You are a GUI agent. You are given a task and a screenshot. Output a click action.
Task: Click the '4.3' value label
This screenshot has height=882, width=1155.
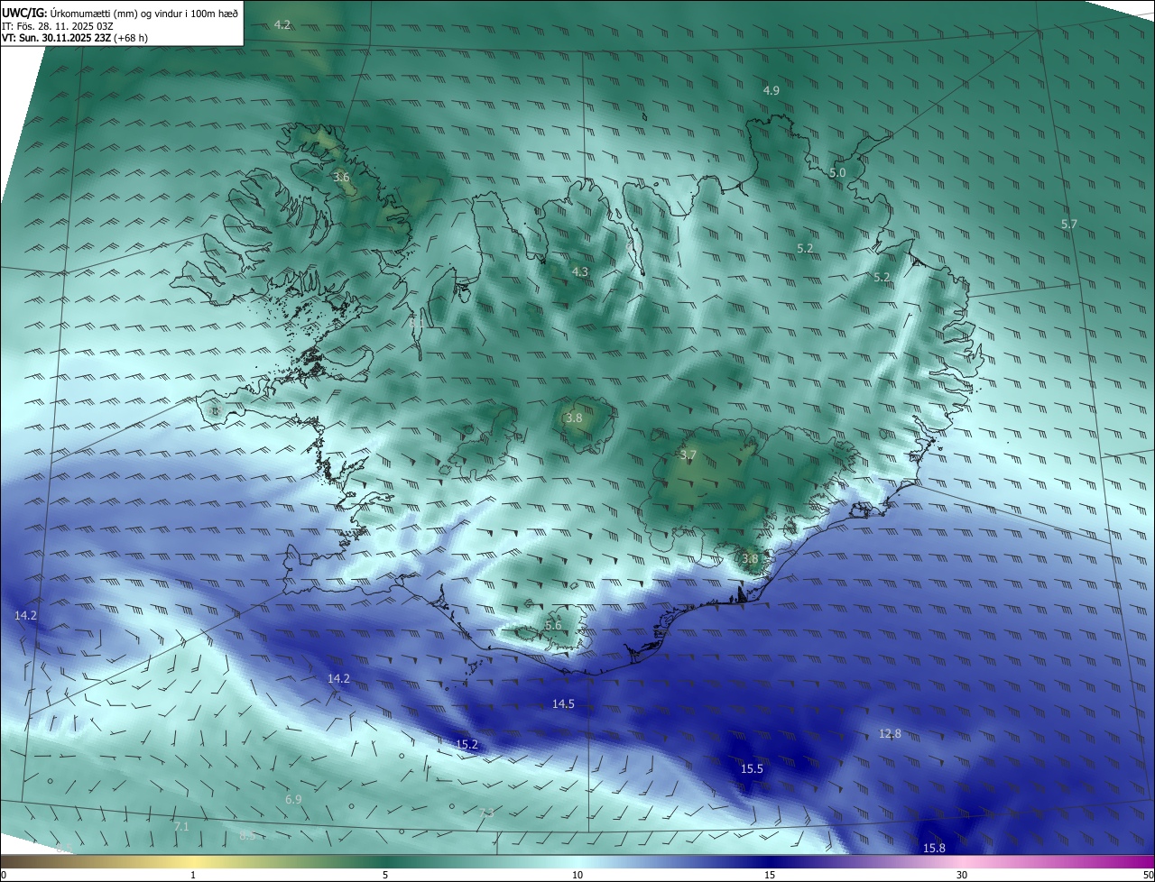click(580, 271)
